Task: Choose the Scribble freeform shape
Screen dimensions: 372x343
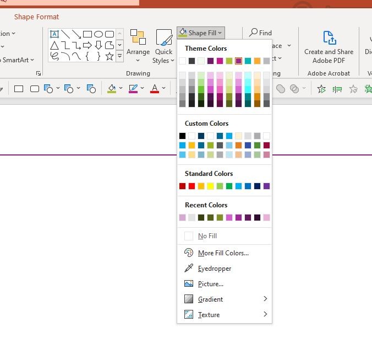Action: pos(54,56)
